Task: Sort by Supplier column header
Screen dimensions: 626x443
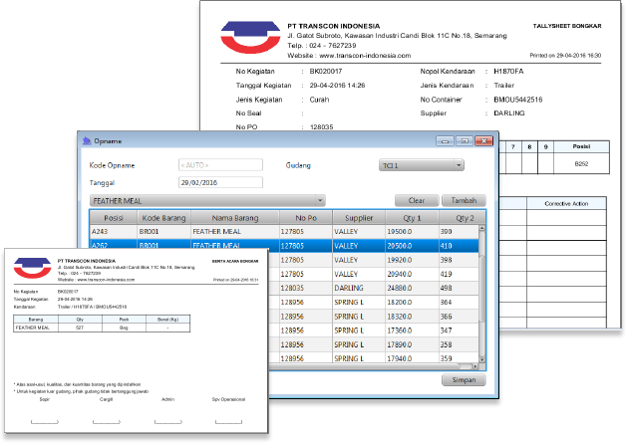Action: point(359,218)
